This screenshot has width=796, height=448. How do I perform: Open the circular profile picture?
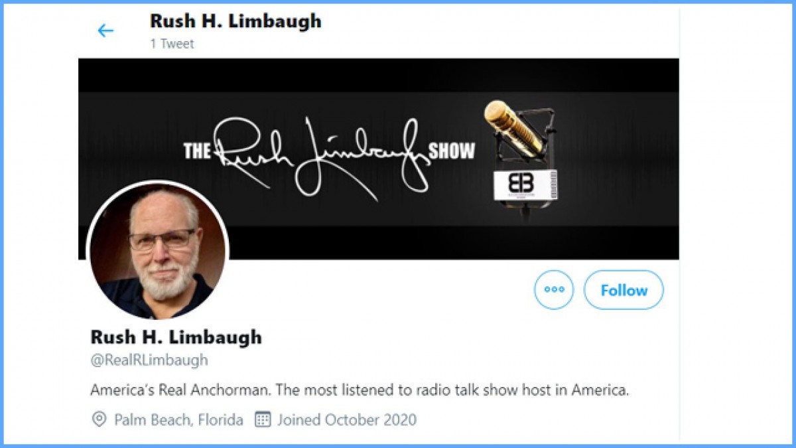(158, 250)
